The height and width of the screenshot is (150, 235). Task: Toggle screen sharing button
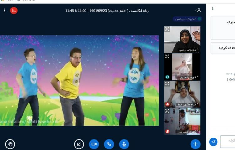(x=79, y=144)
